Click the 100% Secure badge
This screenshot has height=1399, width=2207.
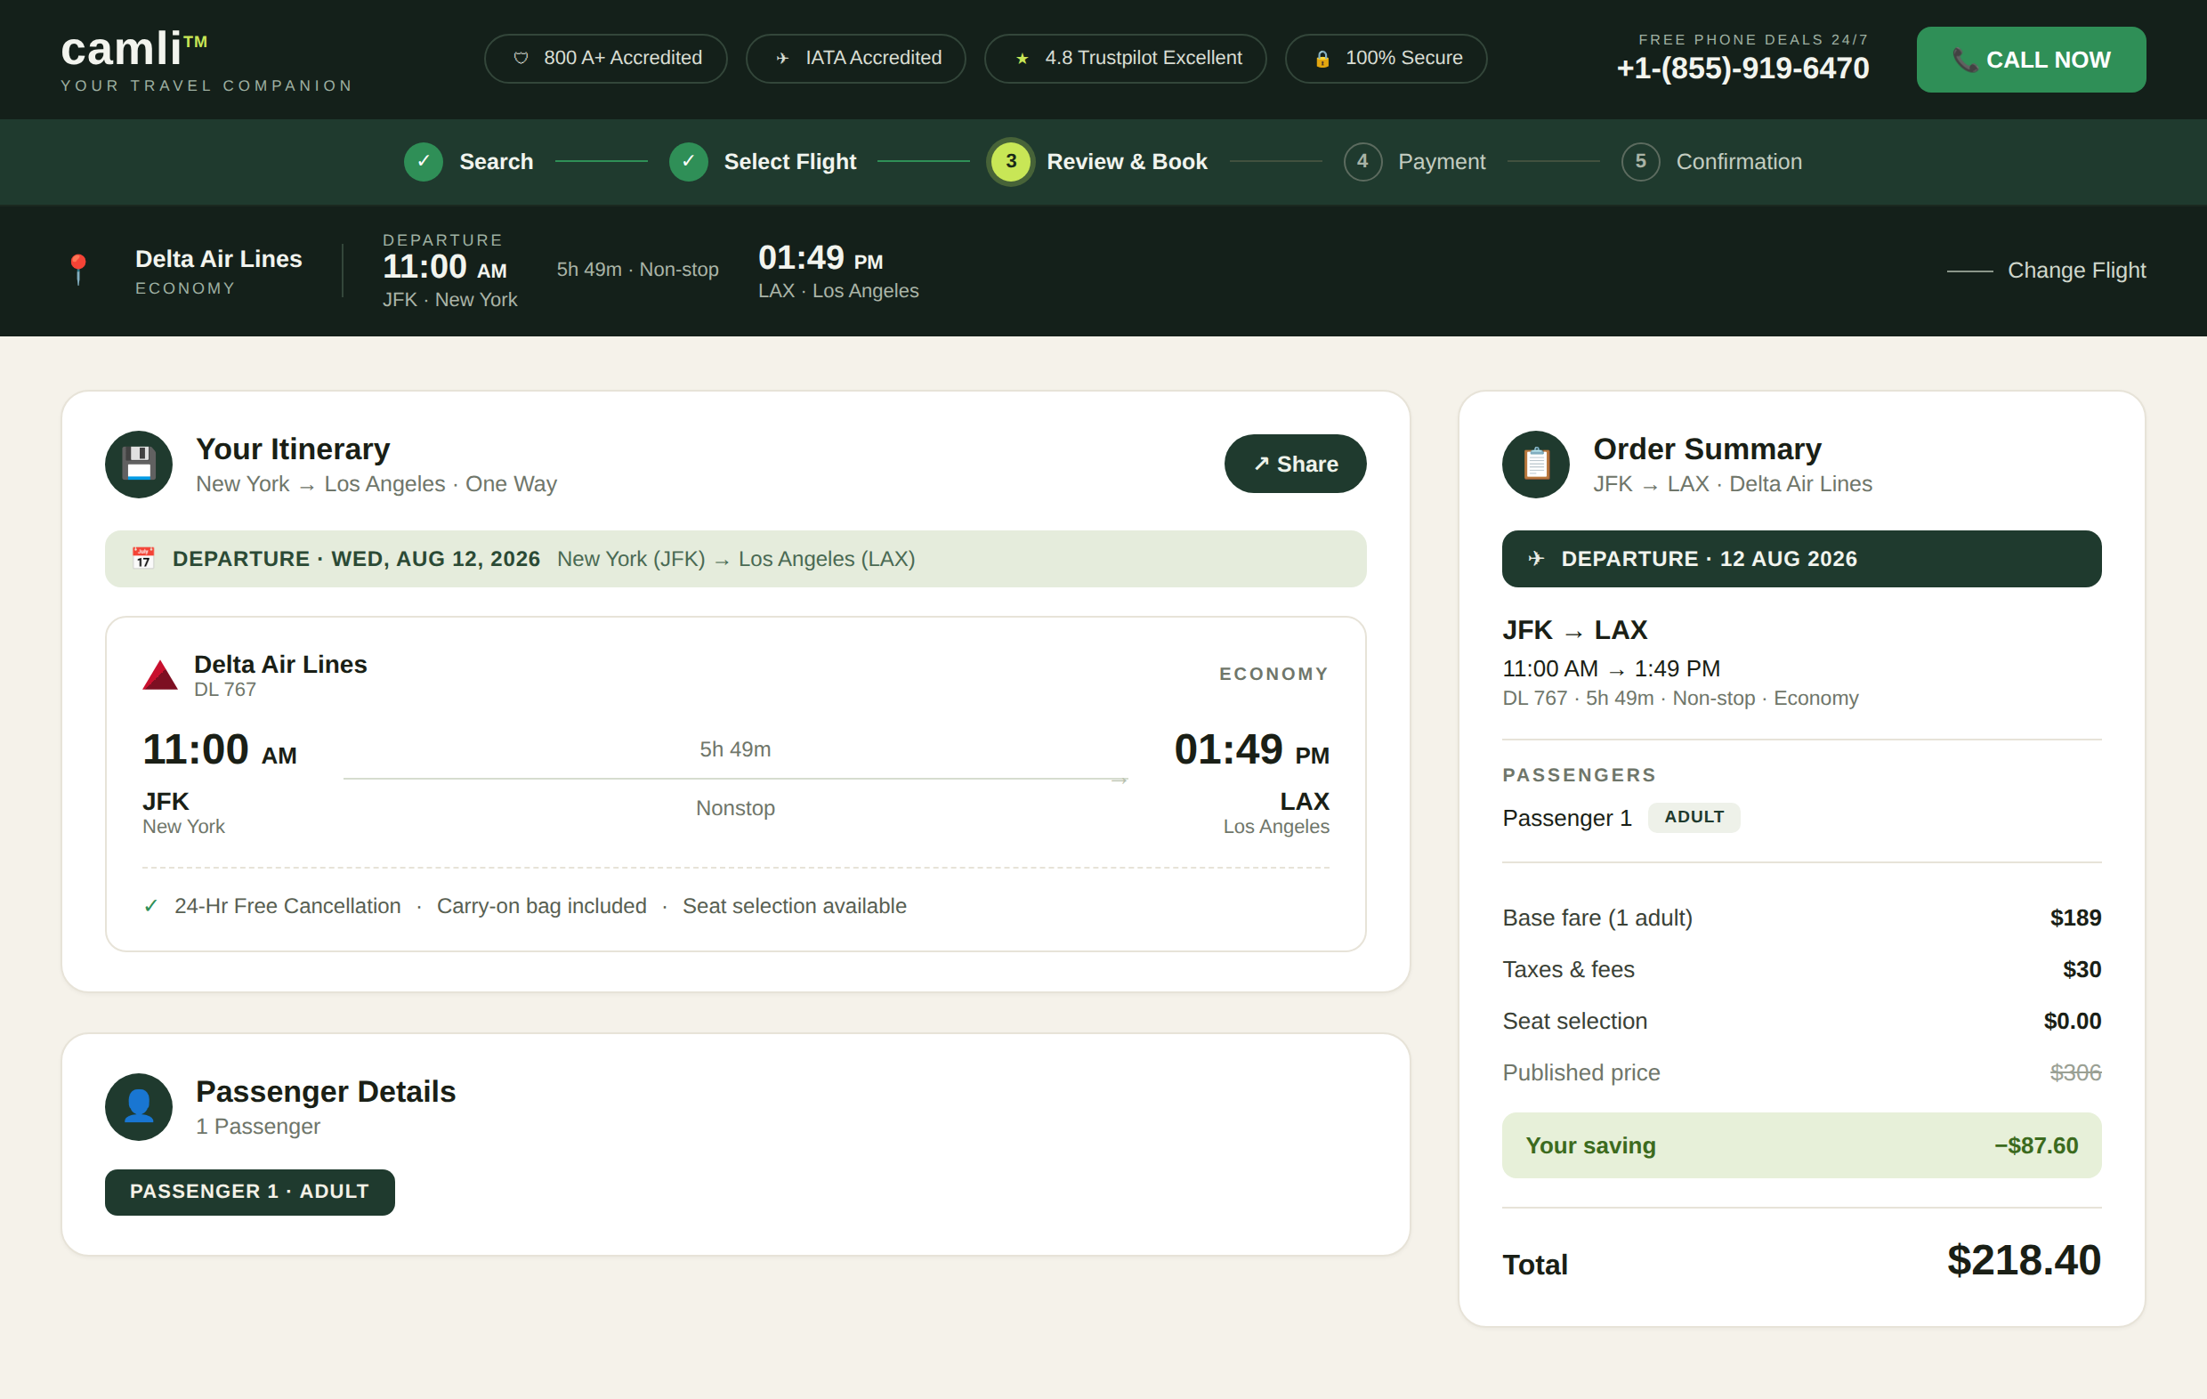(1386, 59)
